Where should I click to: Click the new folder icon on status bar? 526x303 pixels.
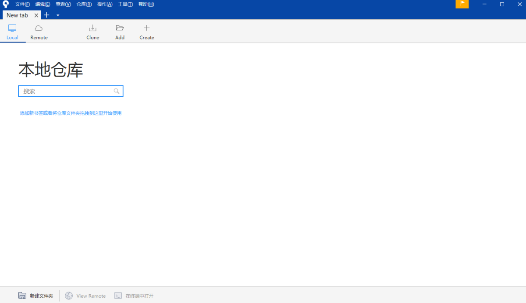pos(22,296)
